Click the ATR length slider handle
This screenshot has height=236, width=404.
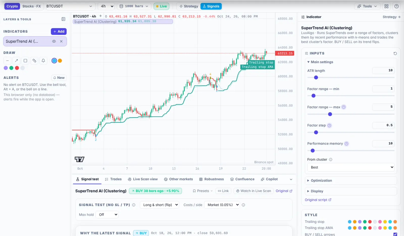coord(316,78)
